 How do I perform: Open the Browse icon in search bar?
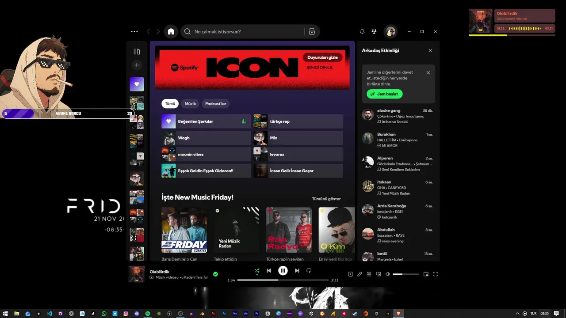312,31
